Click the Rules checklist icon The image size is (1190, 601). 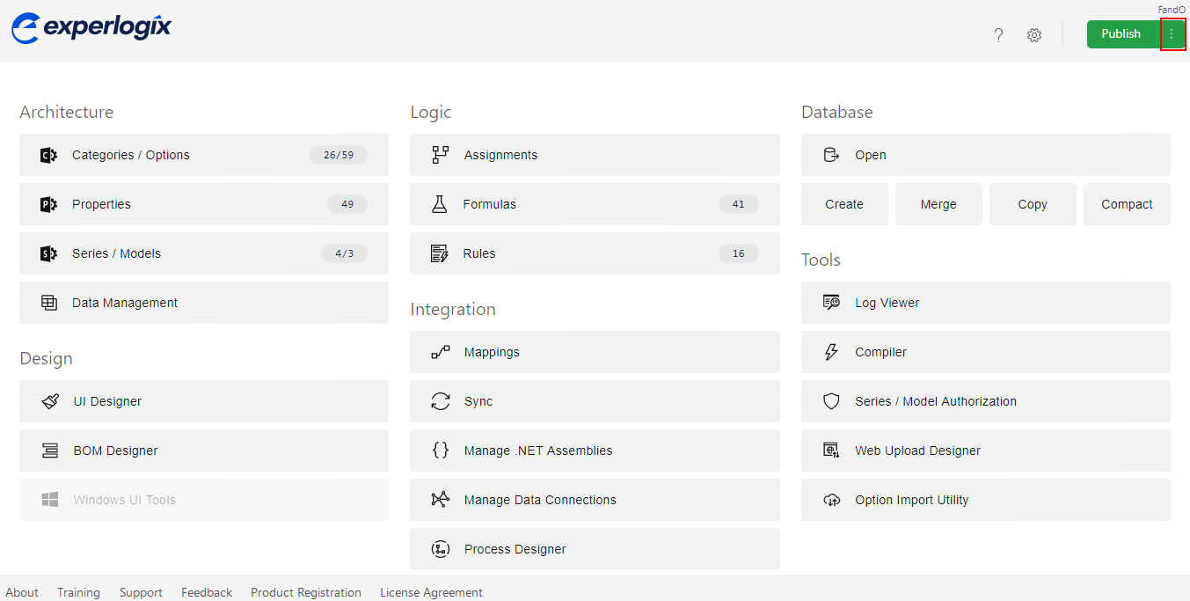[440, 253]
